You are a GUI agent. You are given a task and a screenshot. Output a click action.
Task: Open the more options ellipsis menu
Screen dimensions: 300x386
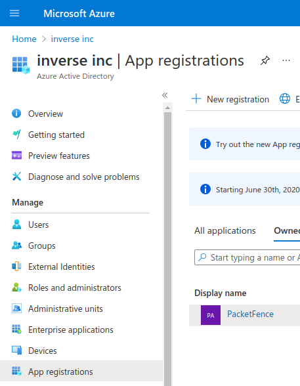pos(286,60)
